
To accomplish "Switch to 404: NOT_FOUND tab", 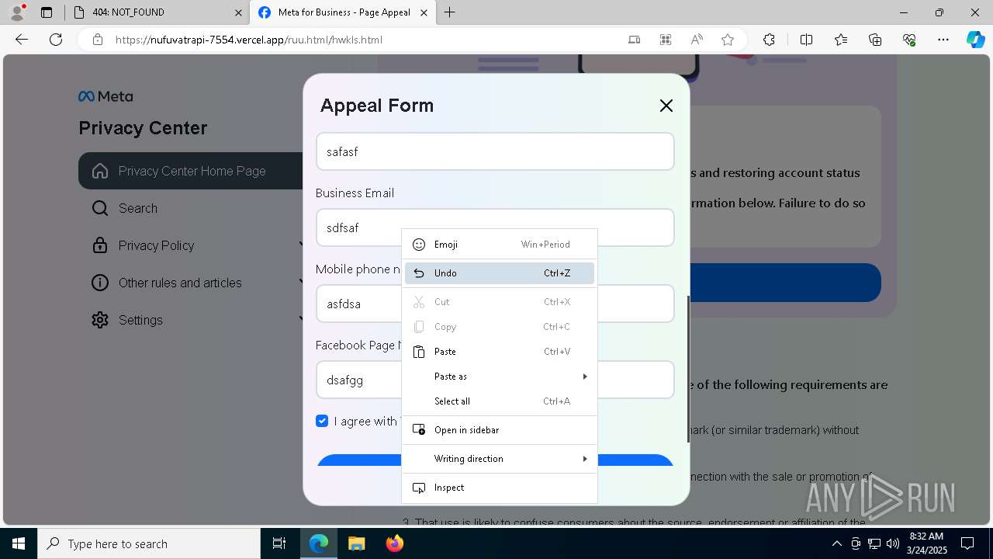I will (155, 12).
